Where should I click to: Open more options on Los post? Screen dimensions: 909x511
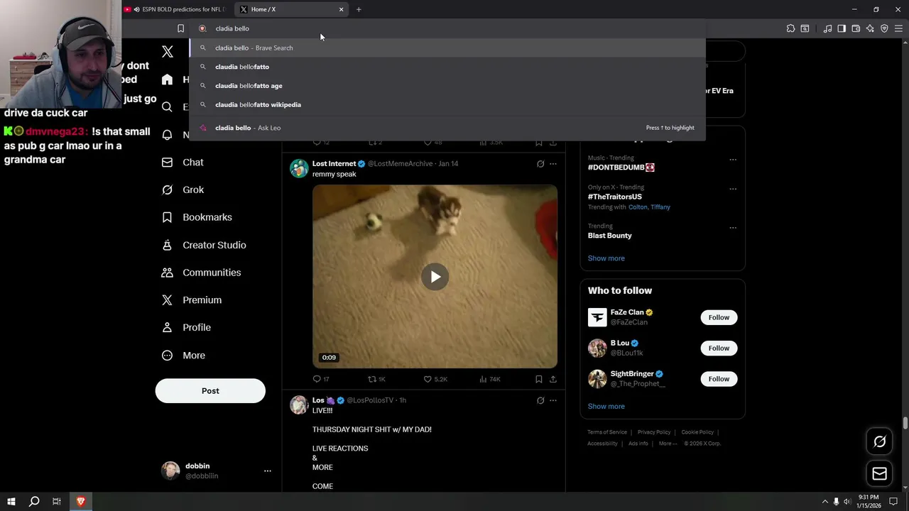click(553, 400)
